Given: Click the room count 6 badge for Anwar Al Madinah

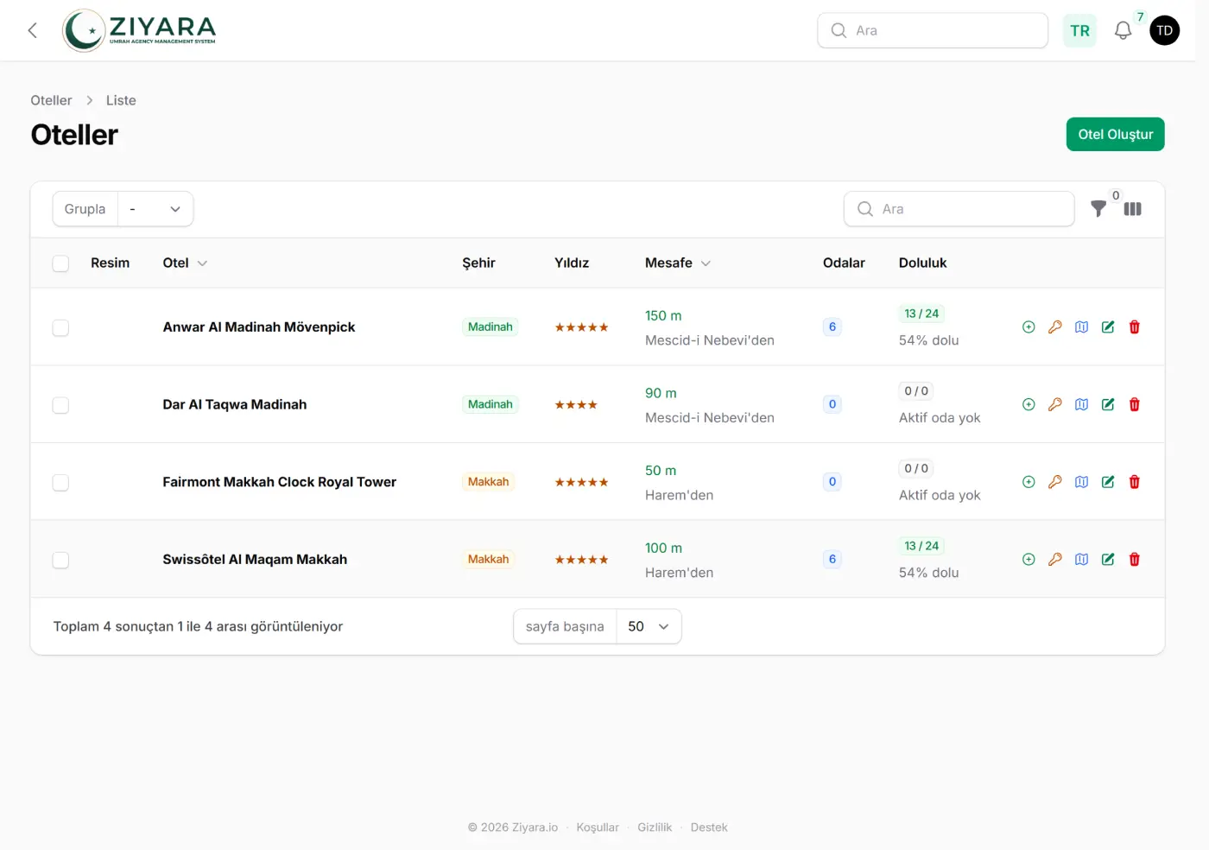Looking at the screenshot, I should coord(832,327).
